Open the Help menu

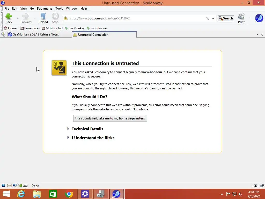pos(84,9)
